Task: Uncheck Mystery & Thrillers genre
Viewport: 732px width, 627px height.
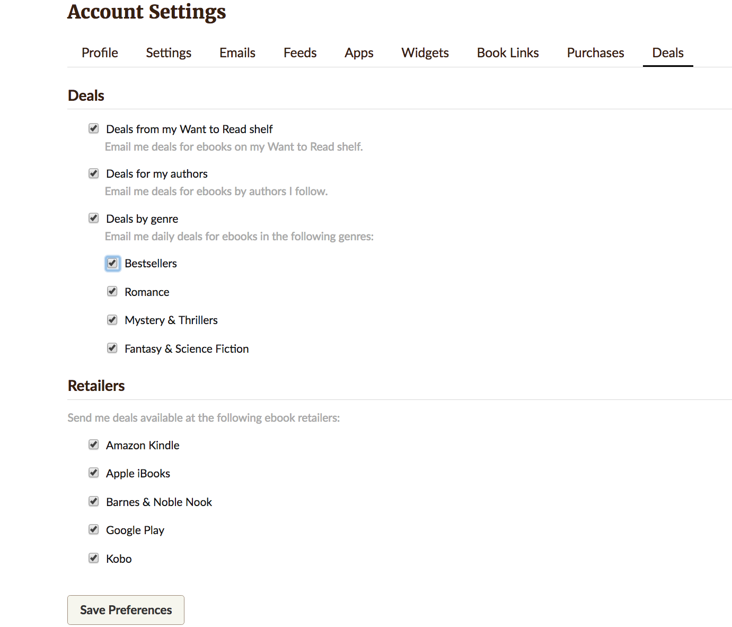Action: click(112, 319)
